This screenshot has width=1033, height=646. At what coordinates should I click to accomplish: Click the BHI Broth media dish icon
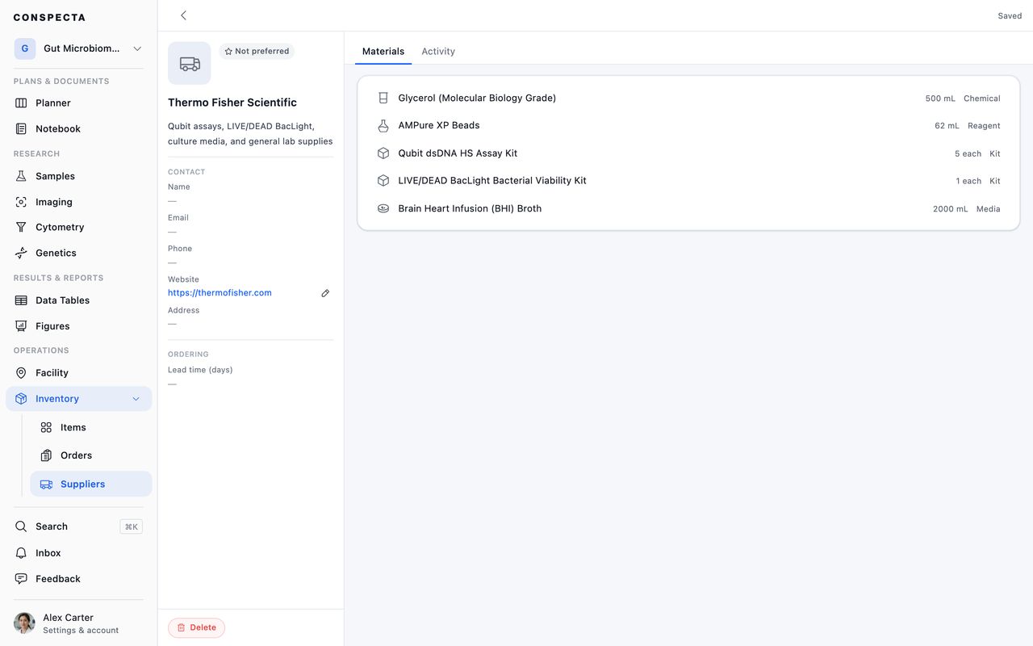tap(383, 208)
